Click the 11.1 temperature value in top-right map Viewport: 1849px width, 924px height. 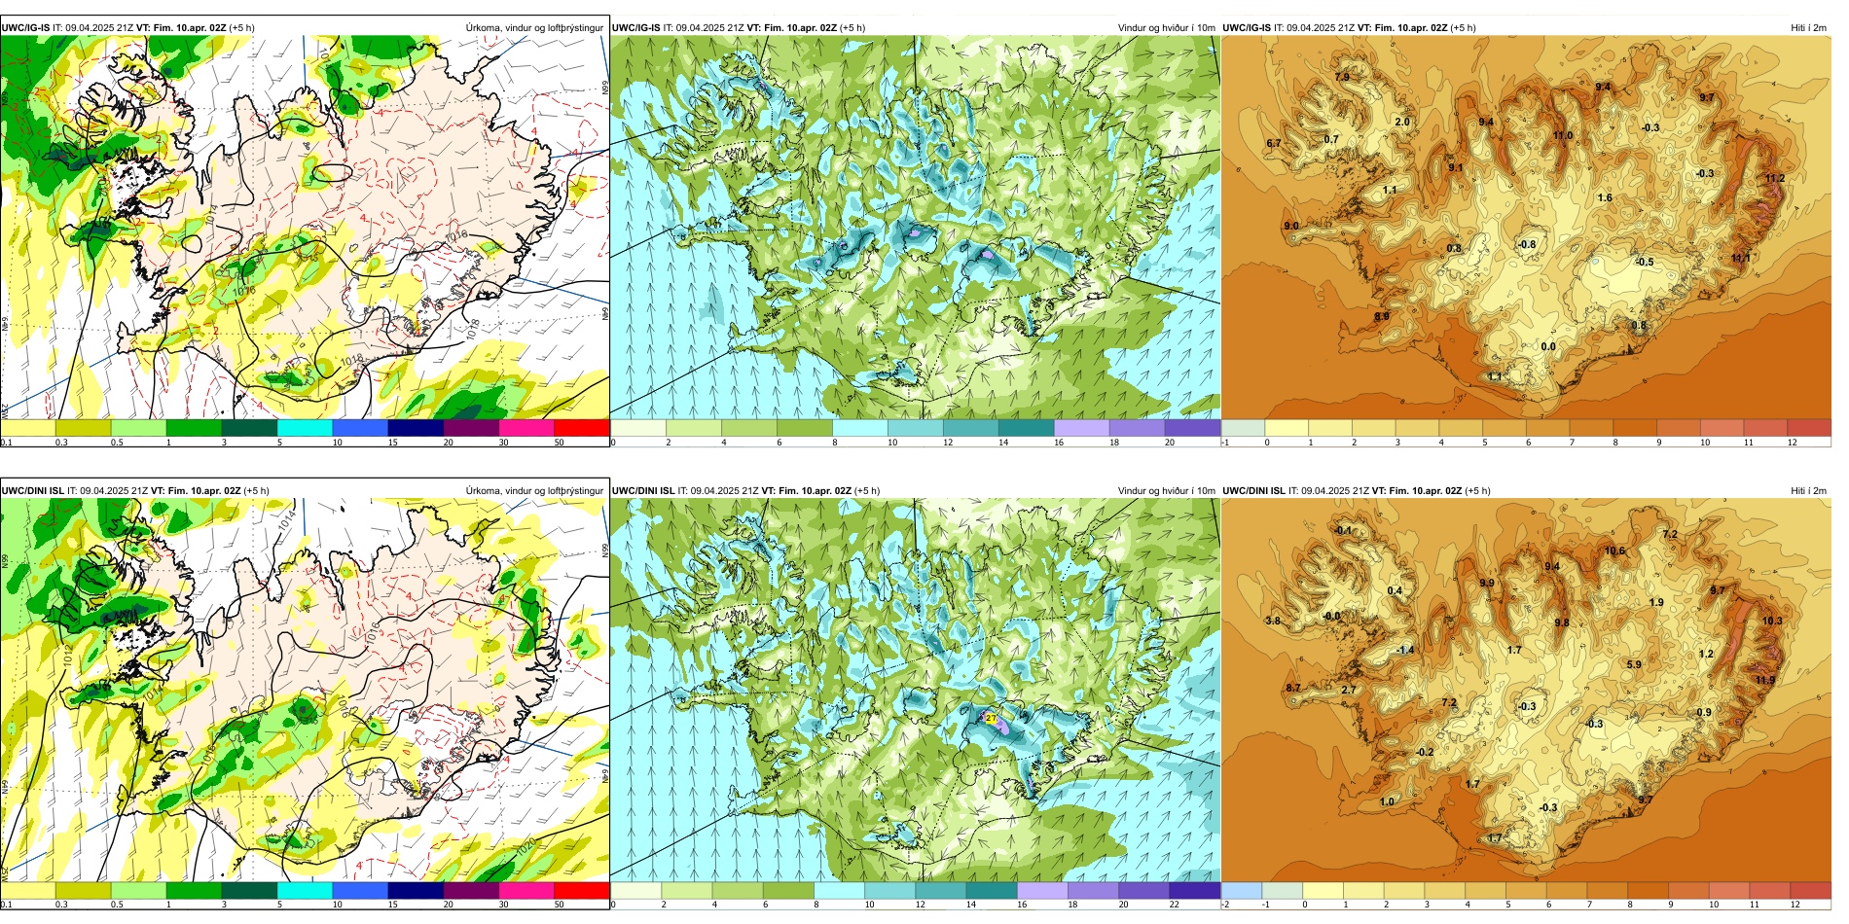1741,259
